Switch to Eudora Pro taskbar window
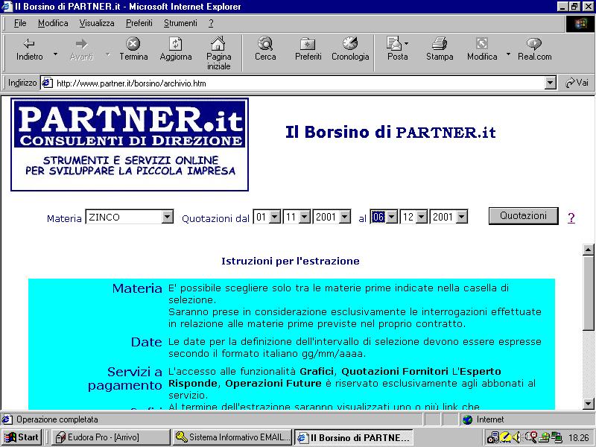 coord(110,437)
